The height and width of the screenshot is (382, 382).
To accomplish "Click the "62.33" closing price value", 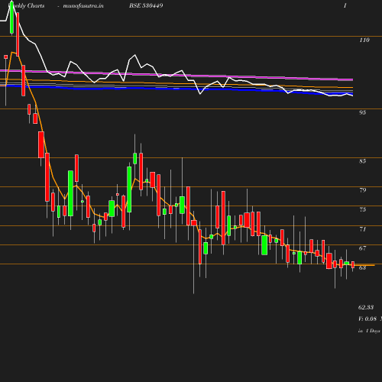I will coord(366,307).
